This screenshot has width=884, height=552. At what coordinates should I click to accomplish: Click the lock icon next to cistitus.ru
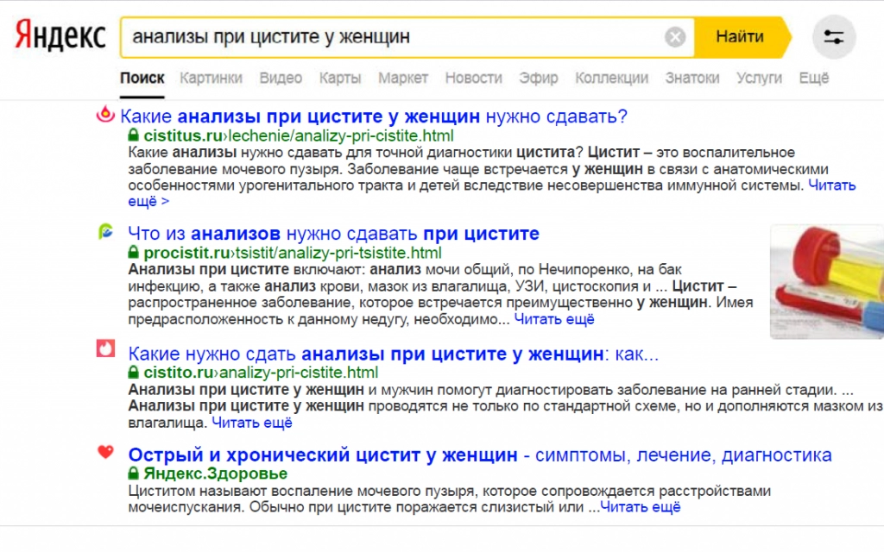pyautogui.click(x=134, y=135)
